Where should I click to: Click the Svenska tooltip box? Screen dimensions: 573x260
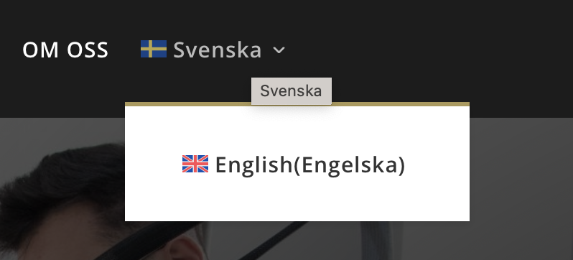pos(292,91)
